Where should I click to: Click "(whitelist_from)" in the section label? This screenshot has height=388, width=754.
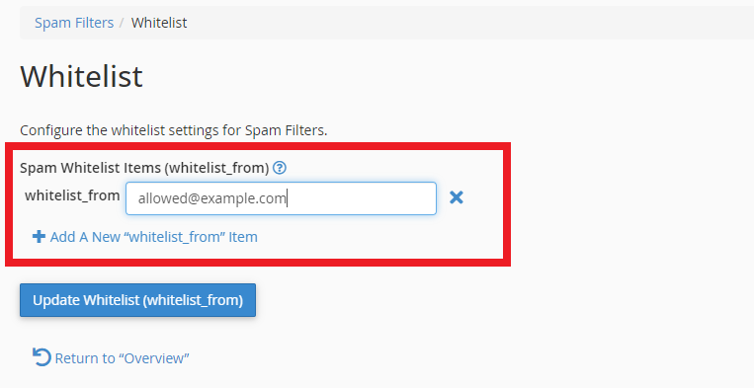tap(216, 168)
